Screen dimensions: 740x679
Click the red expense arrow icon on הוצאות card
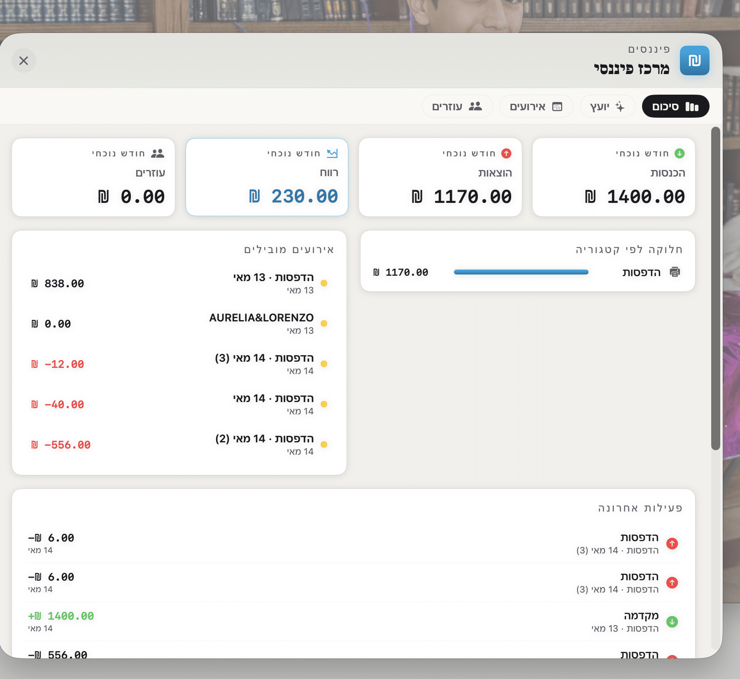[506, 153]
